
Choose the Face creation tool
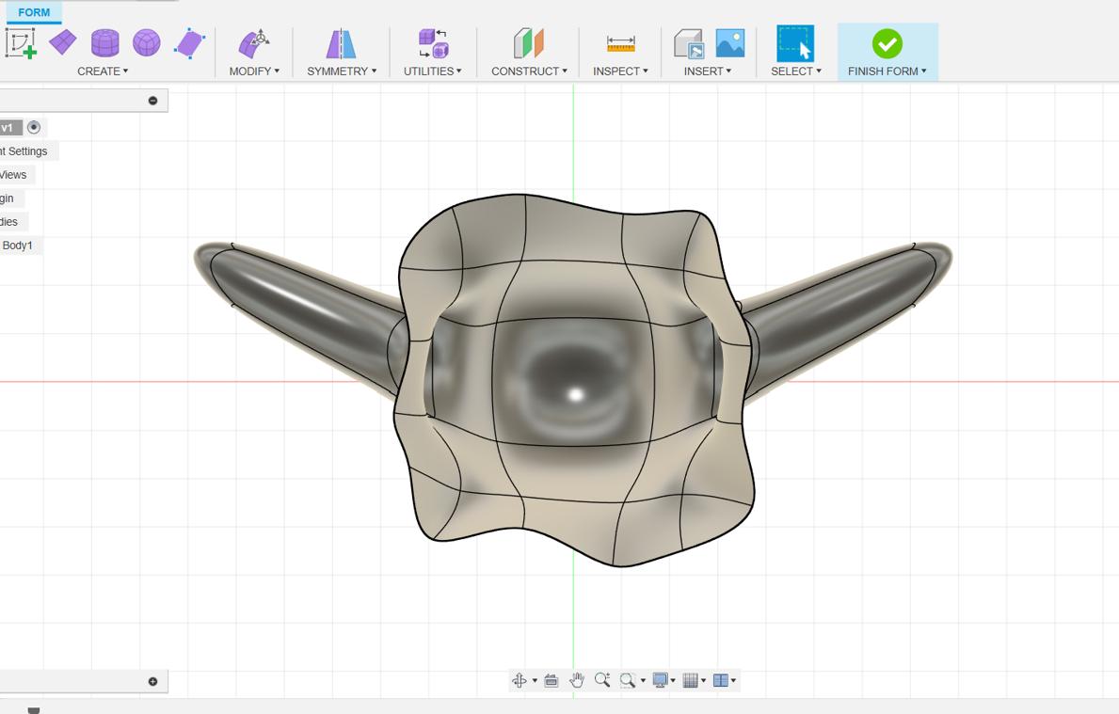[190, 43]
